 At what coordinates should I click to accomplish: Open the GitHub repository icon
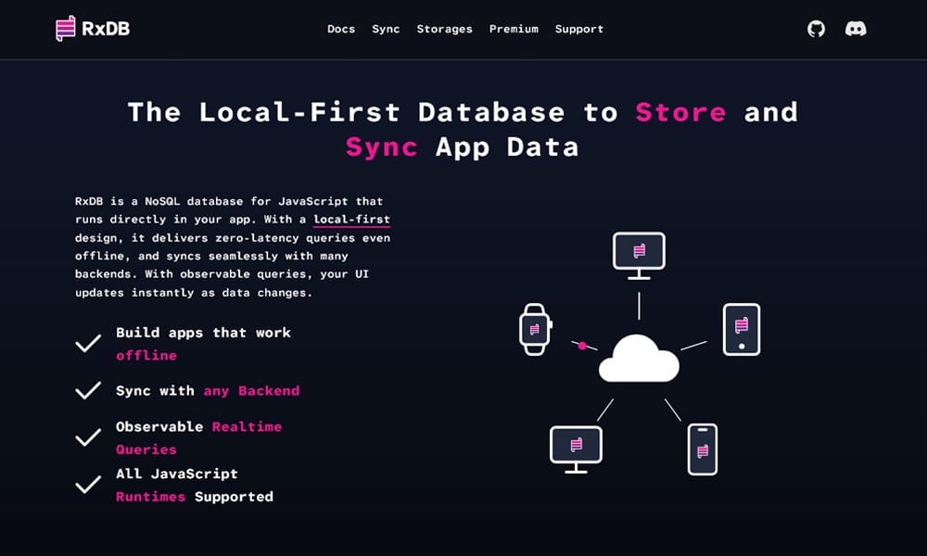(x=815, y=29)
